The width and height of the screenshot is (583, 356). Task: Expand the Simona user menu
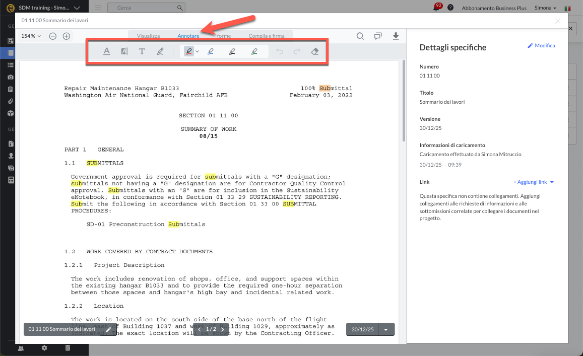click(545, 8)
